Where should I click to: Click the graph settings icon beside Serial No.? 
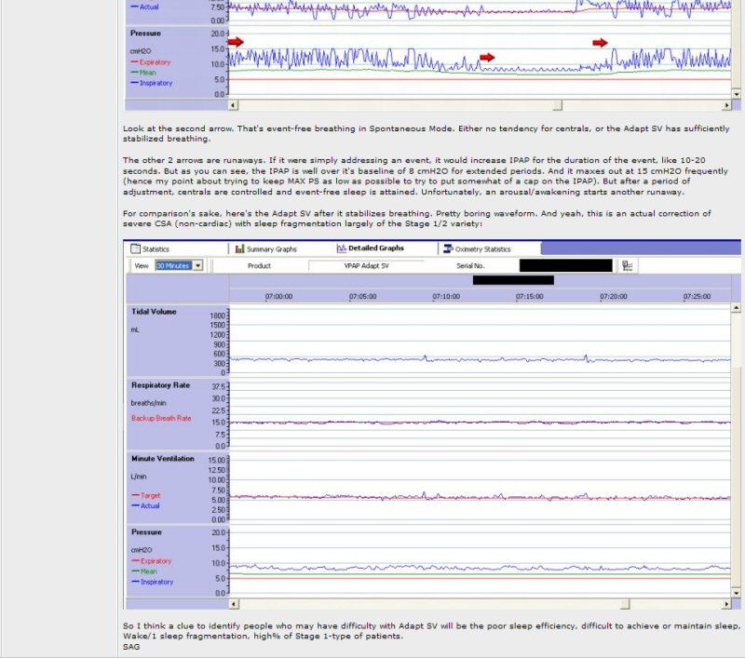coord(627,266)
